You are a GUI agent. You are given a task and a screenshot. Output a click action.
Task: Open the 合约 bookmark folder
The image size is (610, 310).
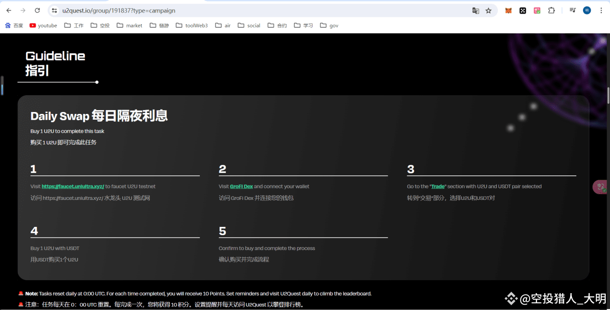[277, 25]
